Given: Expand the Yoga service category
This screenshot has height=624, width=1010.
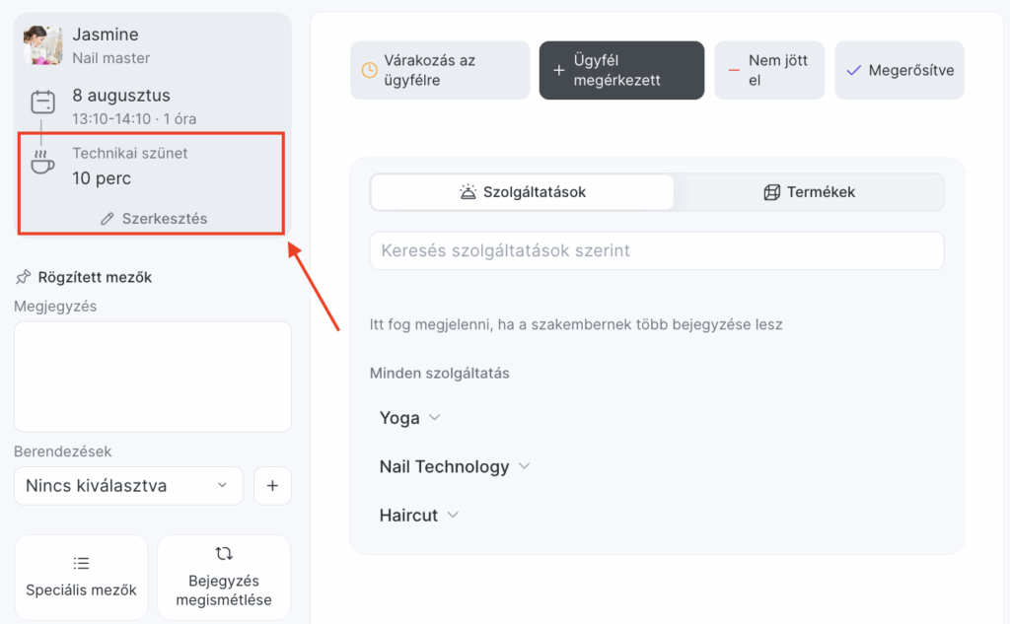Looking at the screenshot, I should coord(410,418).
